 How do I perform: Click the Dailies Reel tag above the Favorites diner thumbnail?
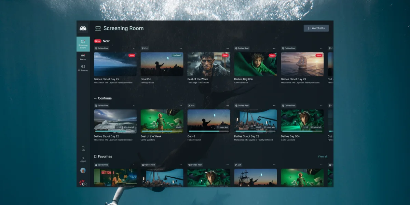(101, 165)
